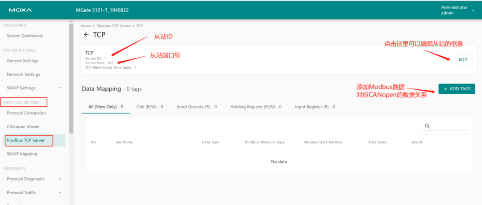Click the No. column header
The width and height of the screenshot is (482, 205).
94,142
